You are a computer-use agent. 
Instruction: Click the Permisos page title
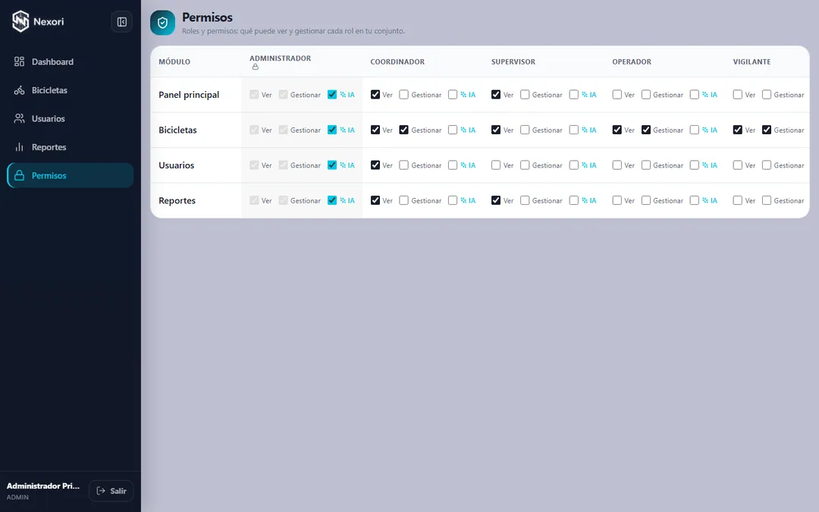(207, 17)
